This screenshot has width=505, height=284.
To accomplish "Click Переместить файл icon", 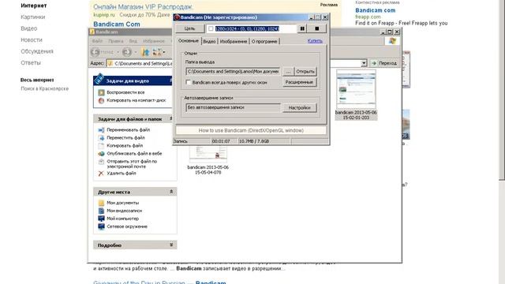I will 101,138.
